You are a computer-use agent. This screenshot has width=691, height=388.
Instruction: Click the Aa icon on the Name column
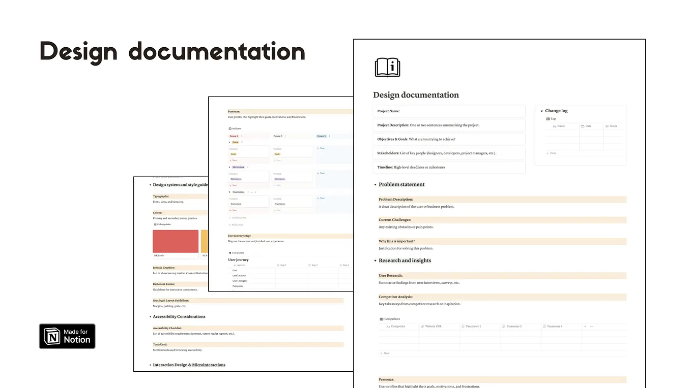[555, 126]
